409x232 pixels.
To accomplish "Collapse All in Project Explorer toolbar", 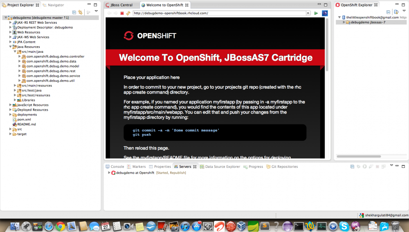I will tap(74, 12).
